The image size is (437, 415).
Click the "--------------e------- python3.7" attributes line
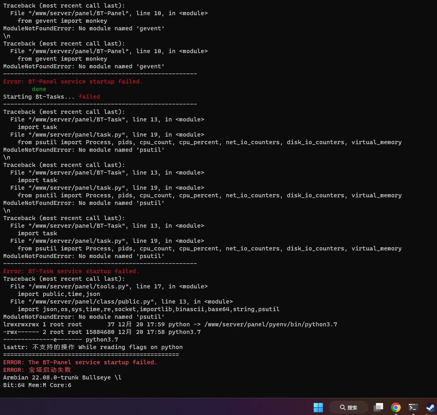click(61, 340)
